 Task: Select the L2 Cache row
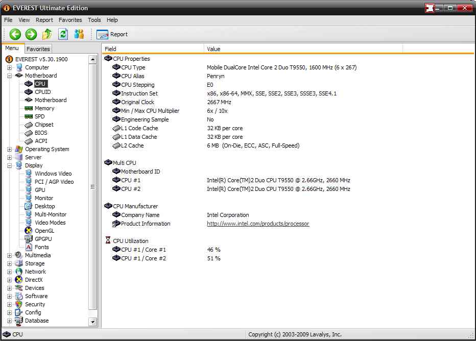[x=206, y=145]
